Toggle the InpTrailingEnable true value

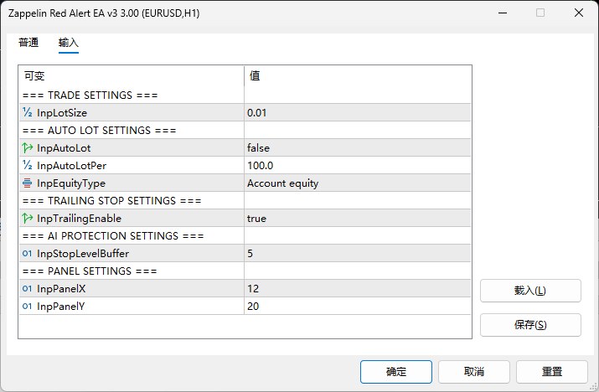pos(357,218)
